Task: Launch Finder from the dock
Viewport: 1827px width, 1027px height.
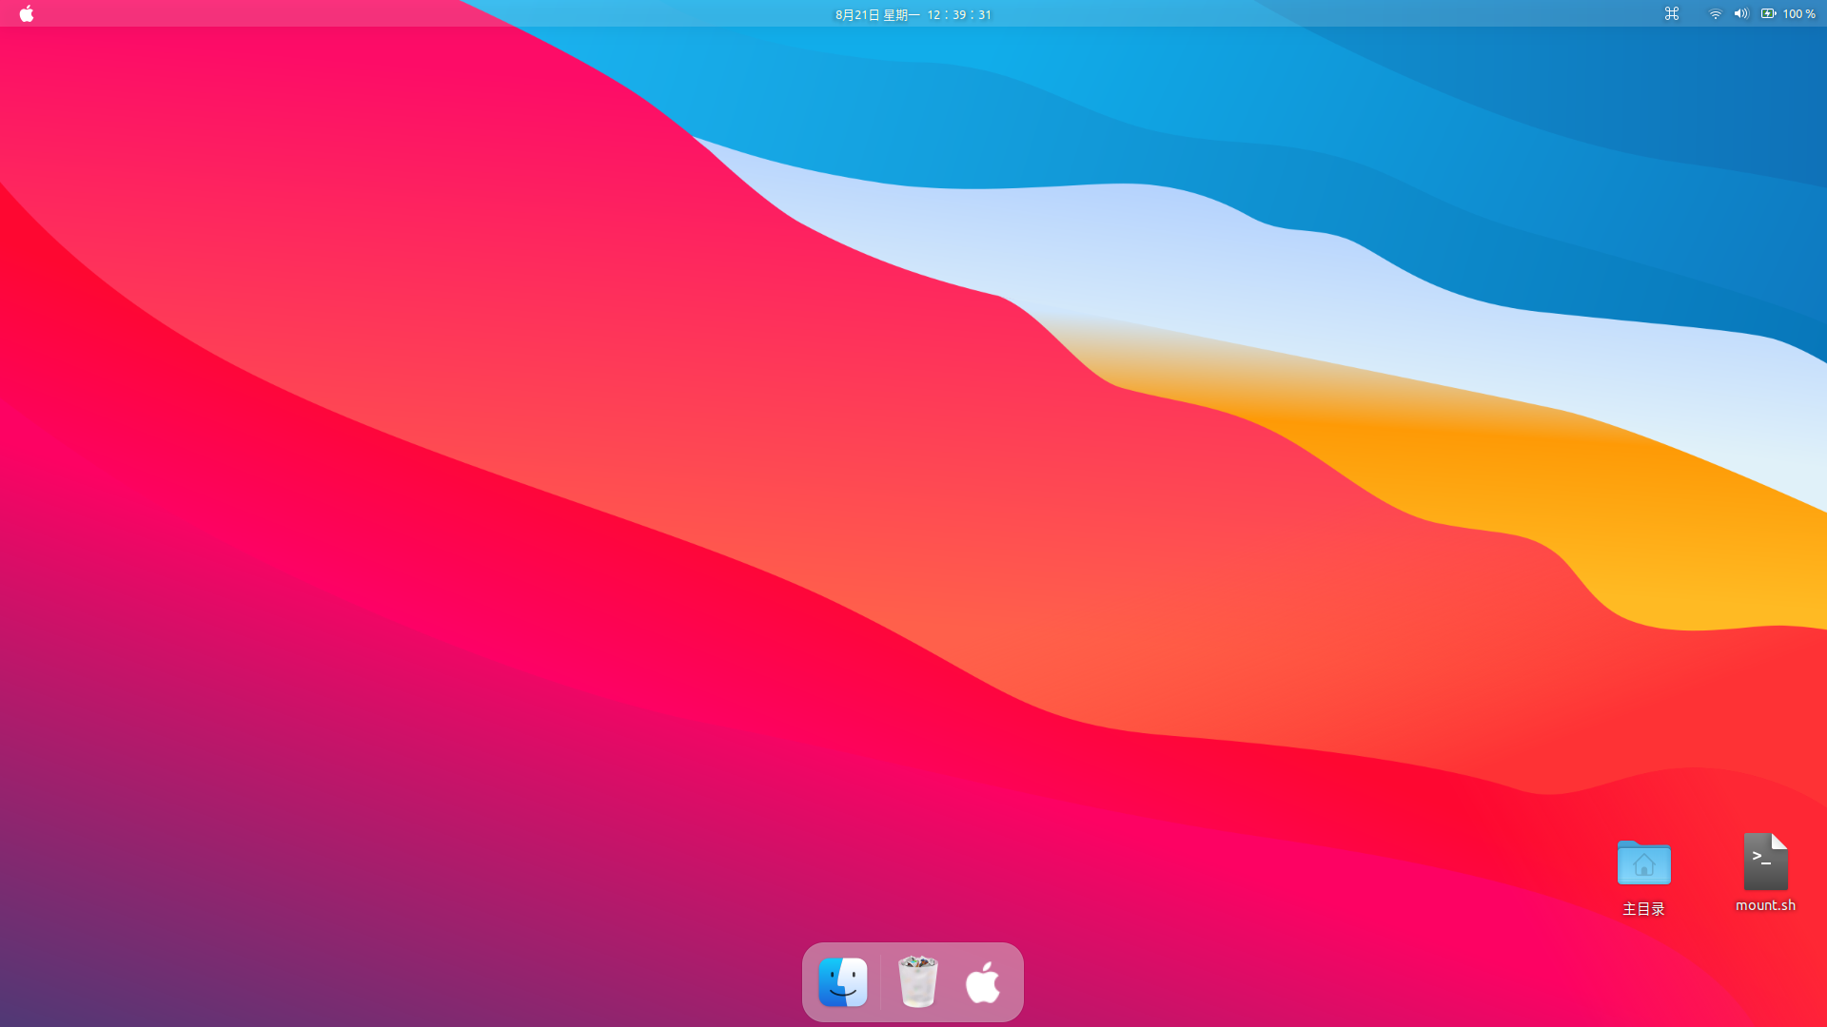Action: [843, 982]
